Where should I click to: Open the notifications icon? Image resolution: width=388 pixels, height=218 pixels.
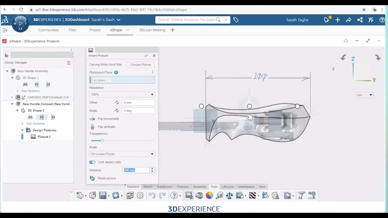327,20
